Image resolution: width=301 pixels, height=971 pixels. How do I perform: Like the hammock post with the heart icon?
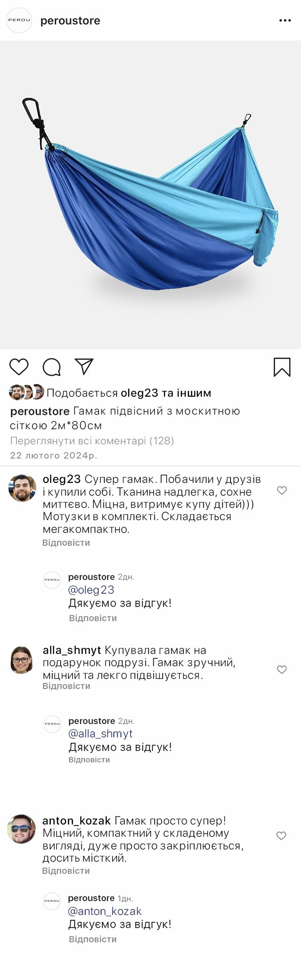(19, 367)
